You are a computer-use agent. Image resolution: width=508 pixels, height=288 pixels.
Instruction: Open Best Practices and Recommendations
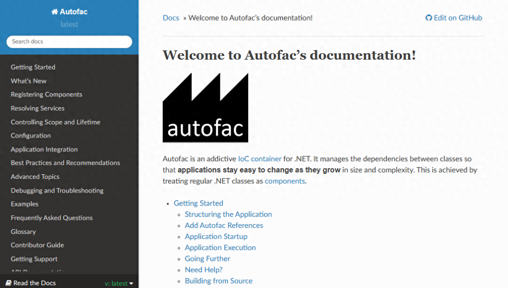[66, 163]
